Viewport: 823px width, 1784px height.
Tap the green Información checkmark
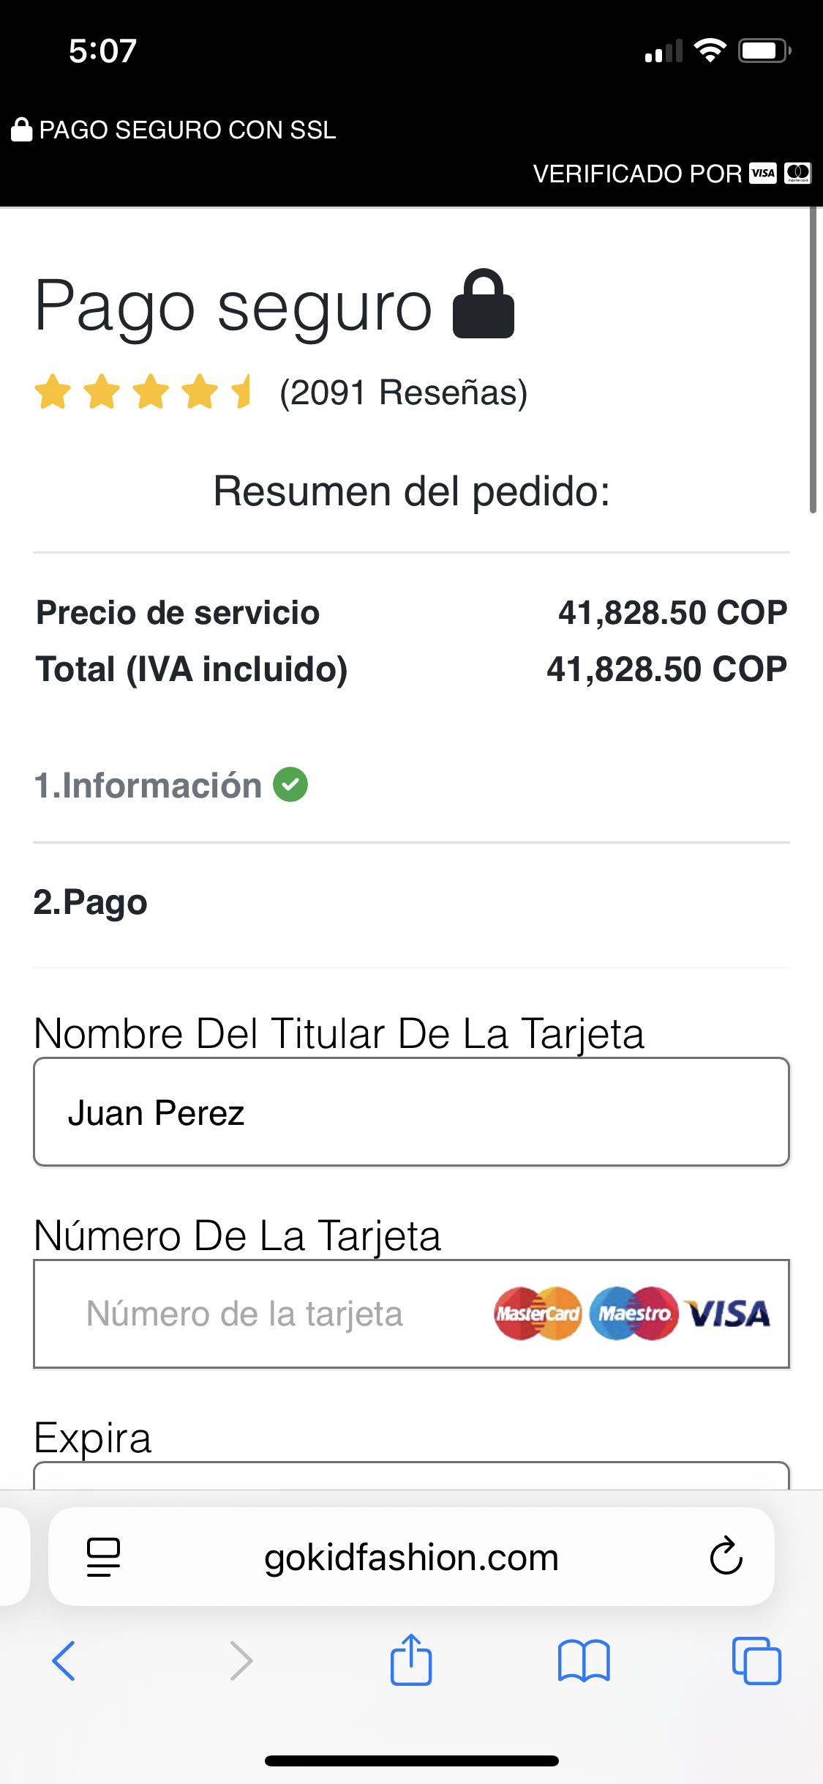[290, 785]
